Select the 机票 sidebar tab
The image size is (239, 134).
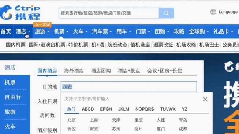[10, 82]
